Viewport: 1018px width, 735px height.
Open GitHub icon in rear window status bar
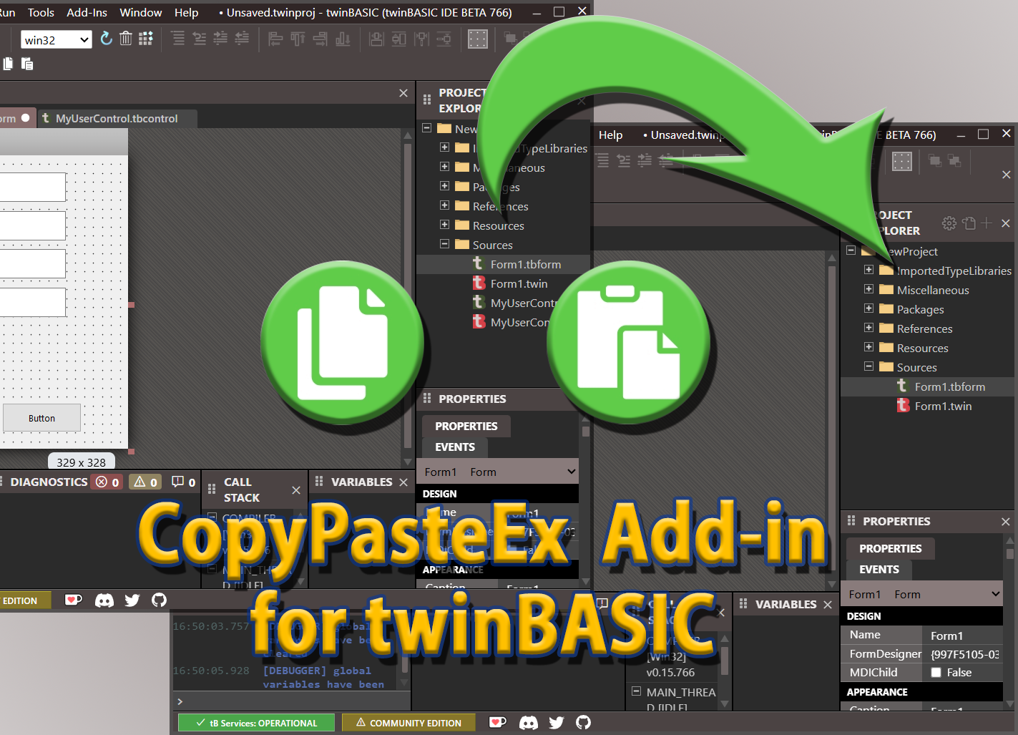pos(160,600)
